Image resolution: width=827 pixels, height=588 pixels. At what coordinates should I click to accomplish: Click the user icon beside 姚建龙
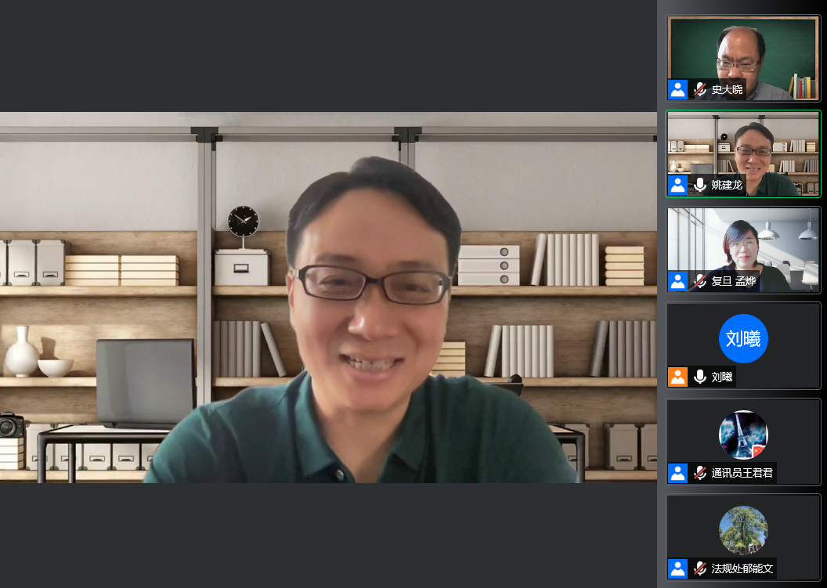(677, 185)
